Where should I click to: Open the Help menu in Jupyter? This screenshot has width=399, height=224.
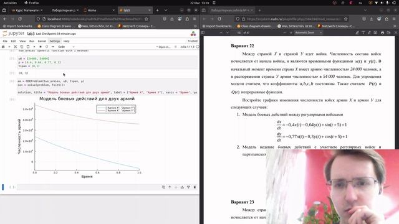[66, 41]
